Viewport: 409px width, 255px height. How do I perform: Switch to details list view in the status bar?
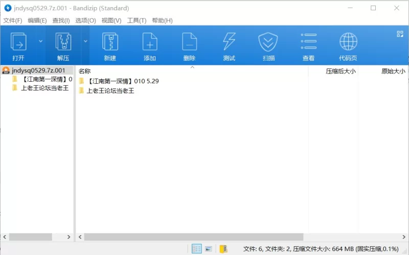pyautogui.click(x=196, y=249)
